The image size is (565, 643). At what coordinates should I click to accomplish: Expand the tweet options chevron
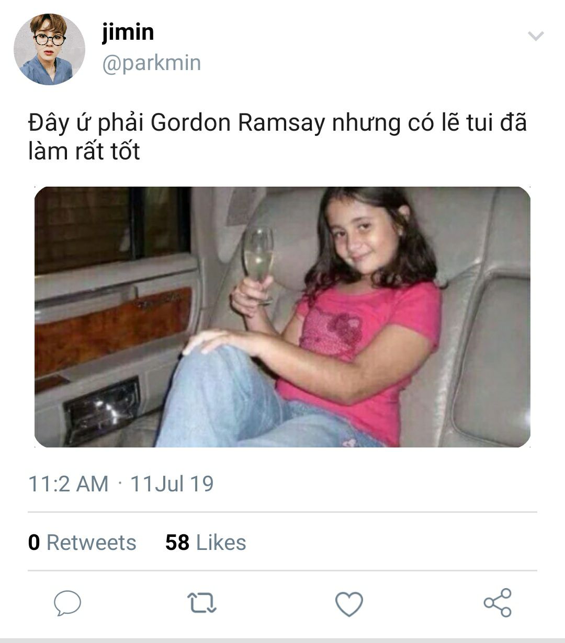pos(536,36)
